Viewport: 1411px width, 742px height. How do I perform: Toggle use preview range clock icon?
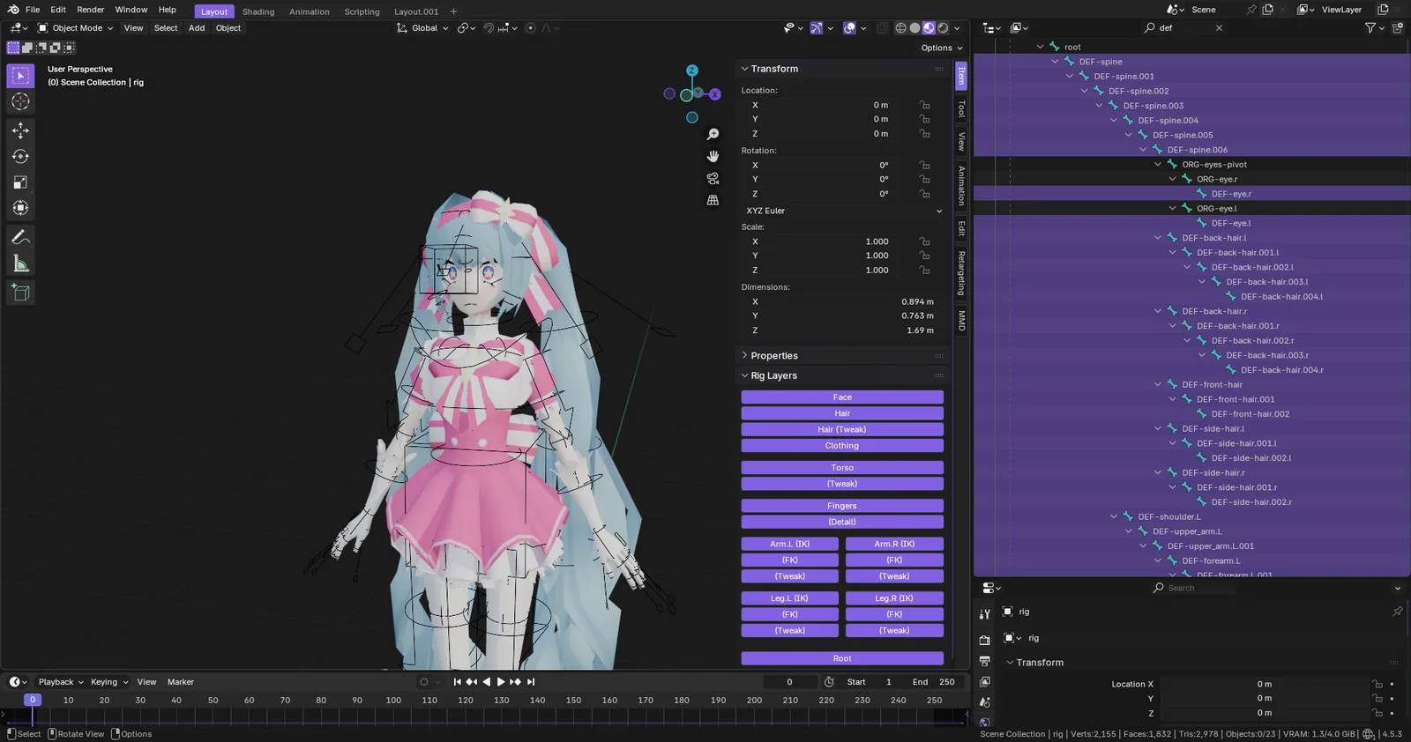click(x=829, y=682)
